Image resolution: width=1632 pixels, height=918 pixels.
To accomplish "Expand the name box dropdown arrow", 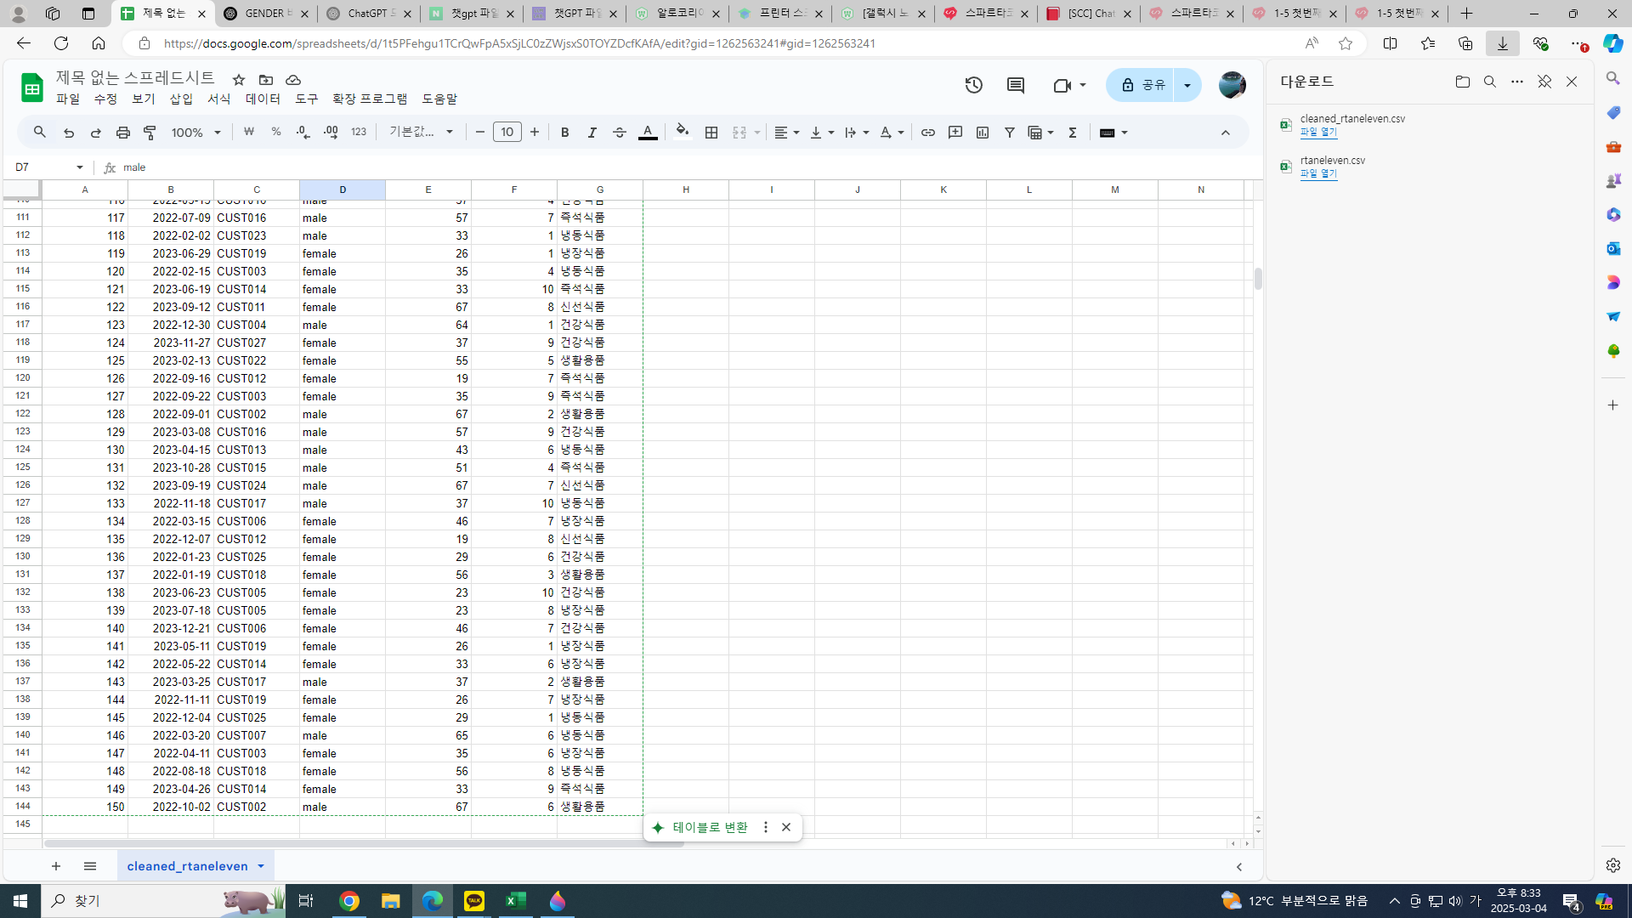I will pos(80,167).
